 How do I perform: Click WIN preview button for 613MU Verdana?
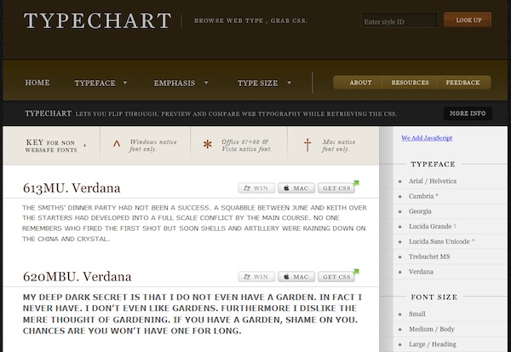point(256,188)
